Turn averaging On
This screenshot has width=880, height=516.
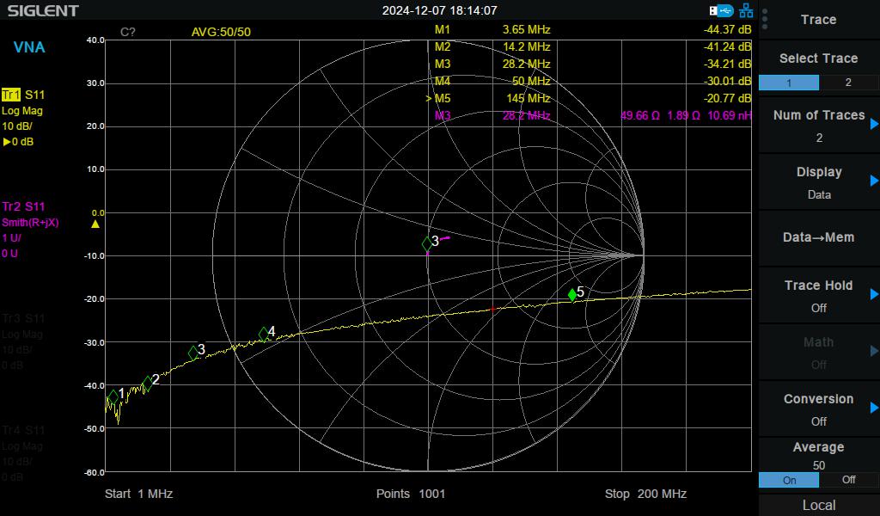(x=789, y=480)
